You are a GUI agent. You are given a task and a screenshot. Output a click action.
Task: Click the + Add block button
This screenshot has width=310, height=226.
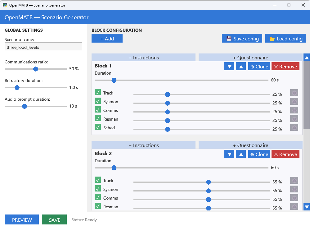tap(107, 39)
